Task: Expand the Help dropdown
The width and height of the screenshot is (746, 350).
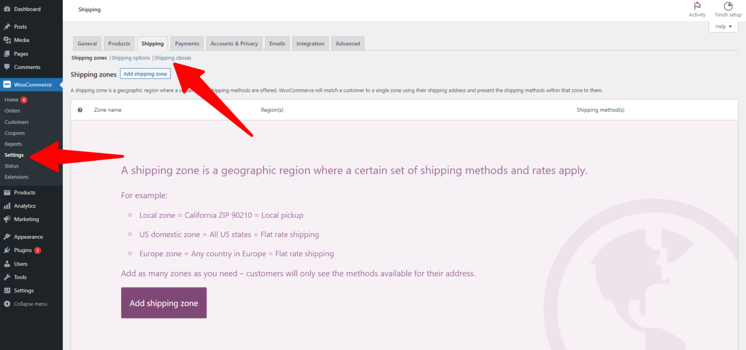Action: pos(723,26)
